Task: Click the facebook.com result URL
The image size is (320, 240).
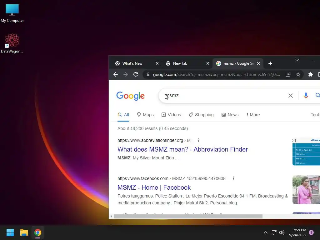Action: (143, 178)
